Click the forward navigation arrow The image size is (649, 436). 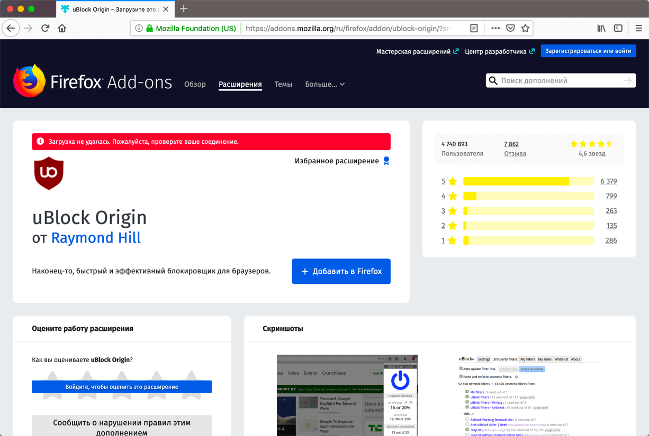28,29
